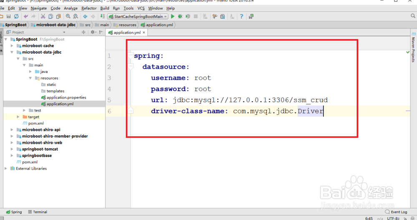417x220 pixels.
Task: Open the VCS menu
Action: click(141, 8)
